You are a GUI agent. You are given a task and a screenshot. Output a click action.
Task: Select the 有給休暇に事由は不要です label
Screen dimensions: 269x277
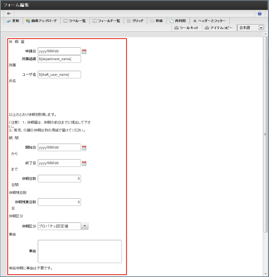(31, 268)
